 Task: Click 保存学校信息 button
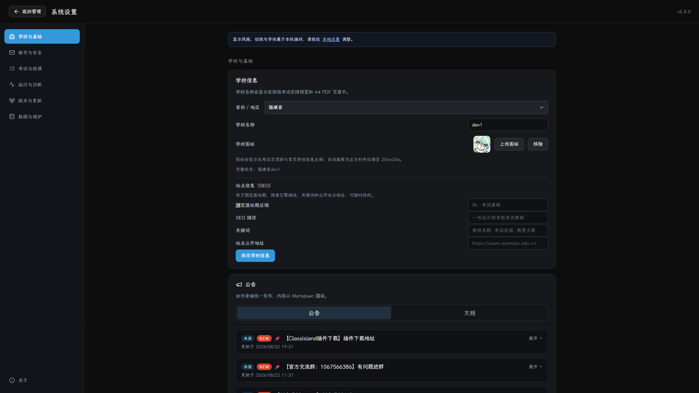255,256
